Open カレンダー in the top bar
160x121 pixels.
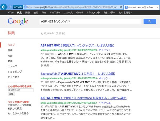tap(109, 13)
